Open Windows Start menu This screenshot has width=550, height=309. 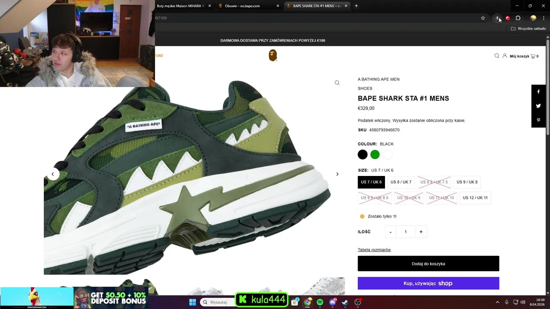click(192, 302)
